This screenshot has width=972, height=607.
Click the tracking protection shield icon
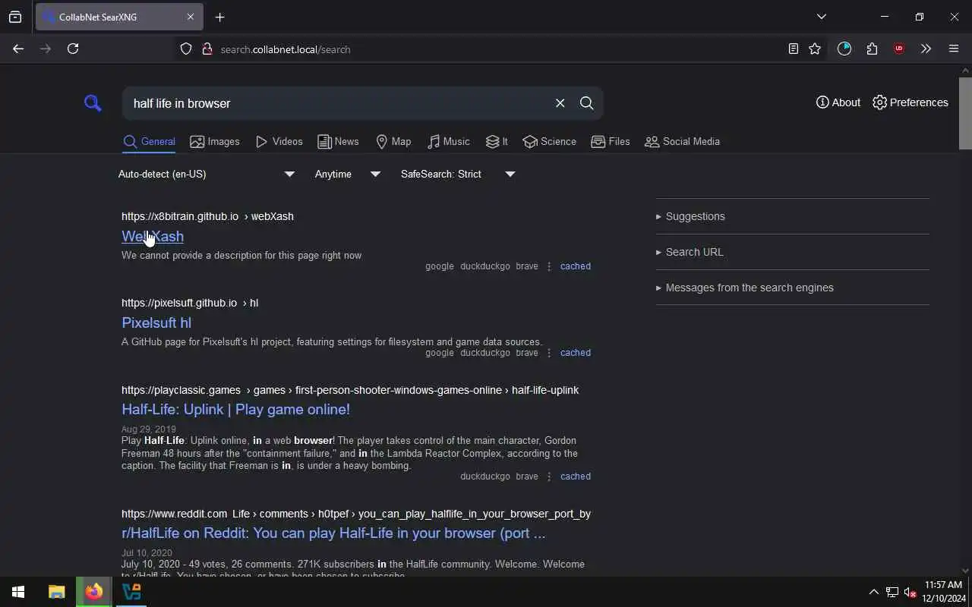click(186, 49)
